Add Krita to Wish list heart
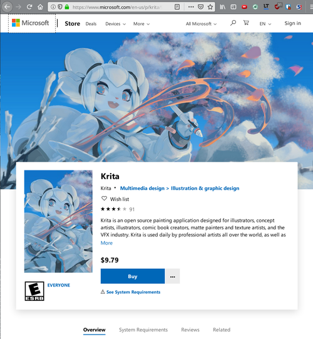 (x=104, y=199)
